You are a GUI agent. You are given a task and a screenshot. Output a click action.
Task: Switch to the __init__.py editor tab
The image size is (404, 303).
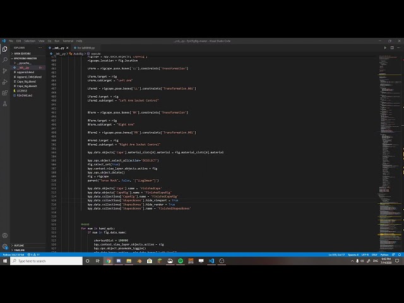point(58,48)
